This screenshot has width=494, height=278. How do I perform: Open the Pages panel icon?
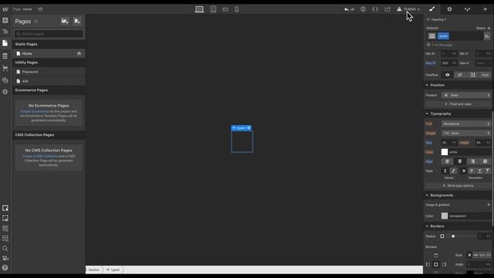pyautogui.click(x=5, y=43)
